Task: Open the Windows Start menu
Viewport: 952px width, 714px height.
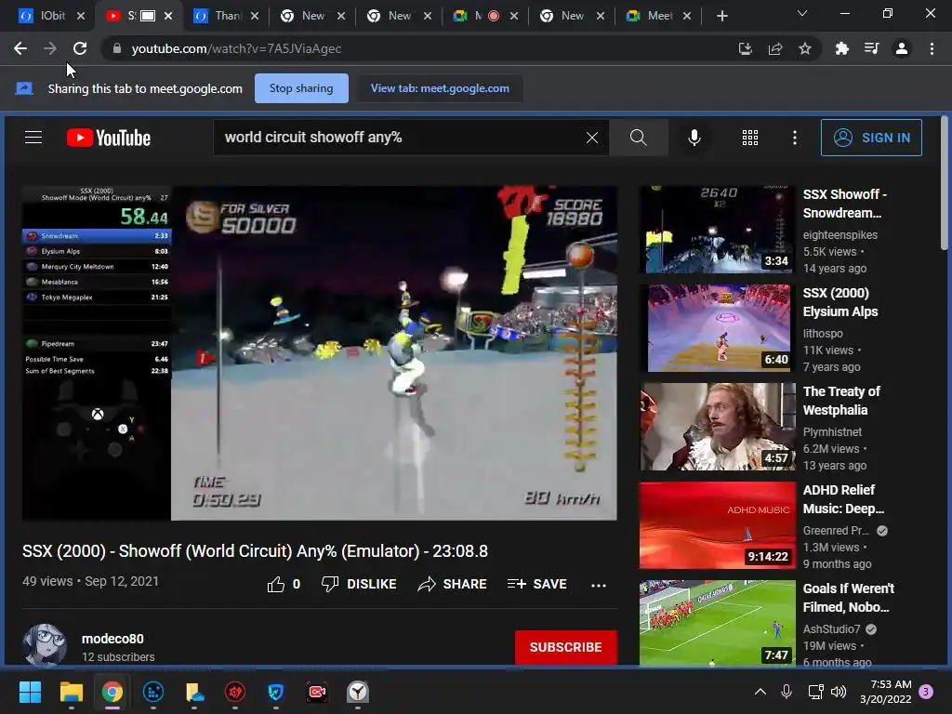Action: click(x=30, y=692)
